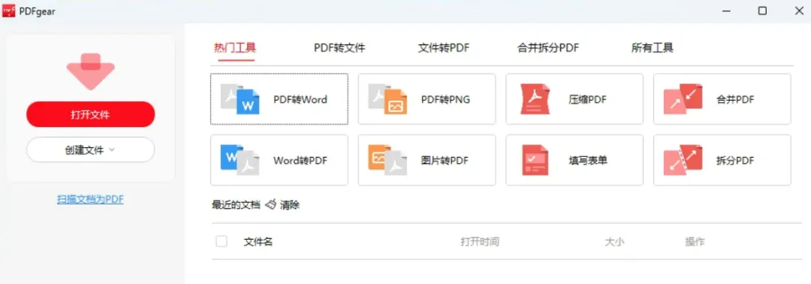Click the PDFgear logo in title bar
The height and width of the screenshot is (284, 811).
click(8, 11)
